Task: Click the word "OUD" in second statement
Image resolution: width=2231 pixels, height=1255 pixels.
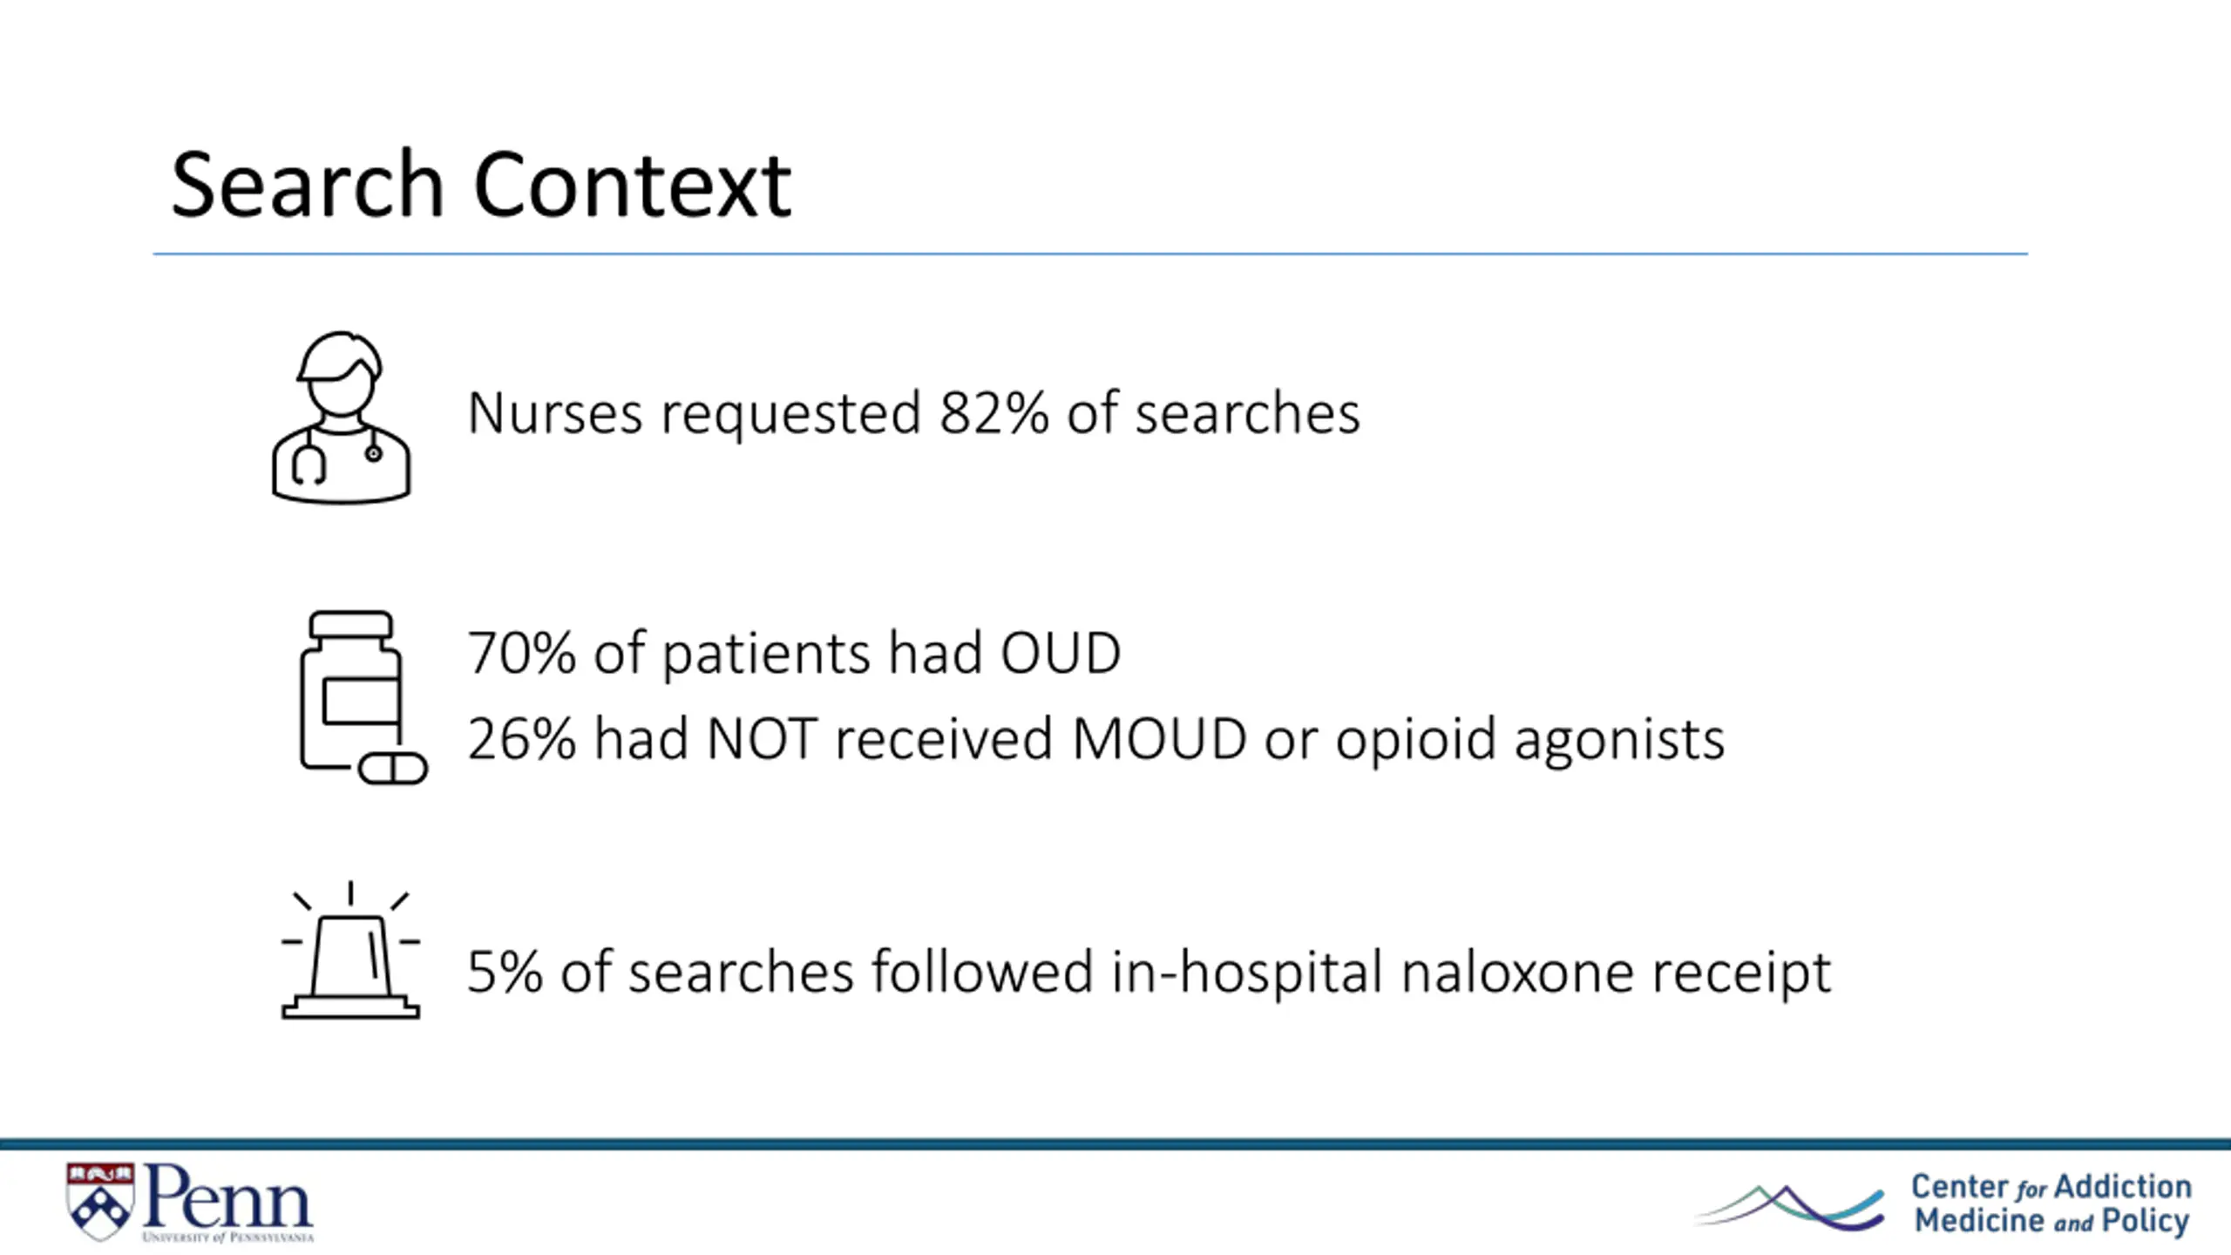Action: (x=1061, y=653)
